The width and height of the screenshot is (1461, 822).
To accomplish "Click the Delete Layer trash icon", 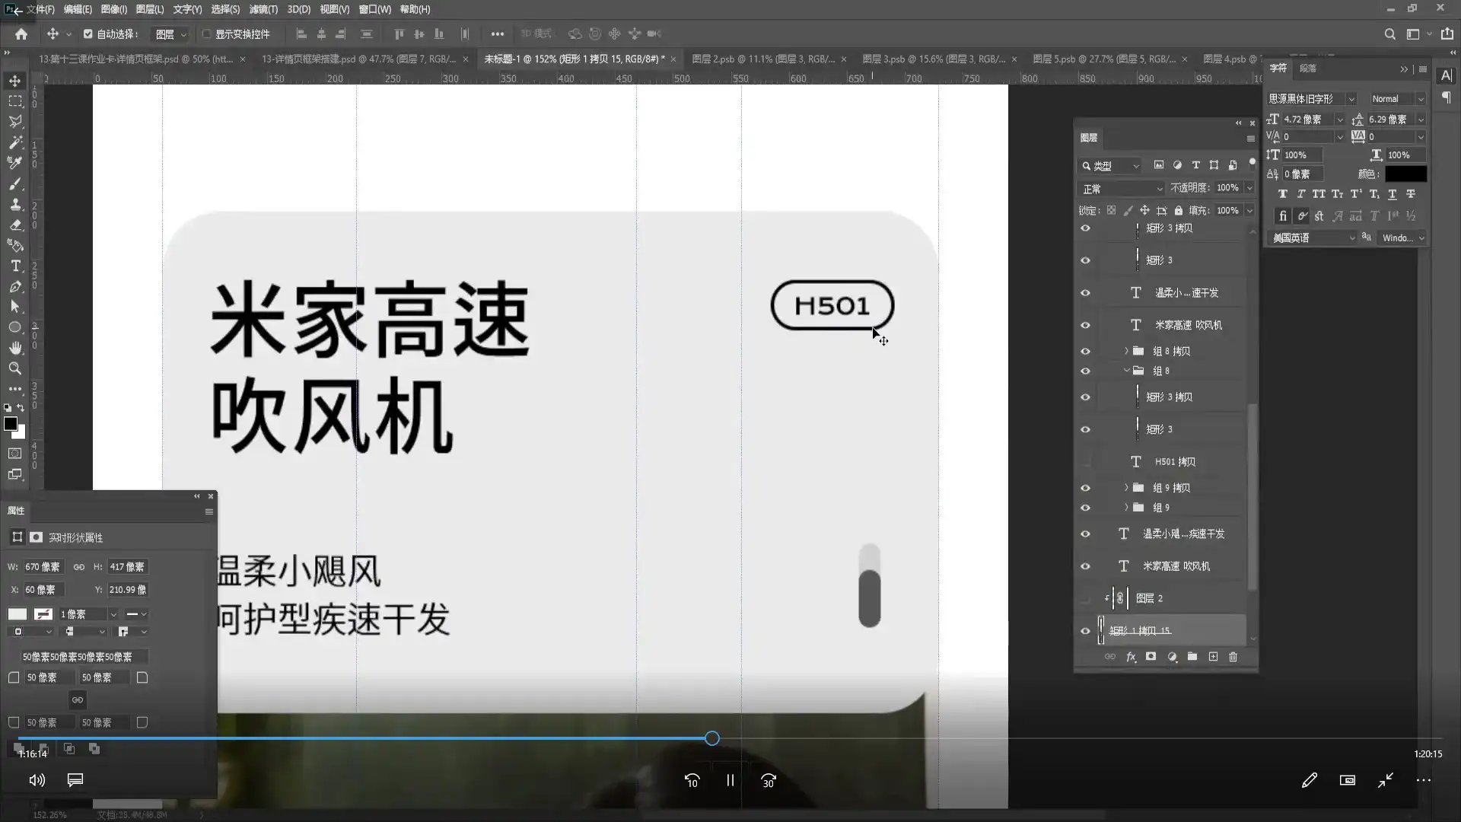I will coord(1233,657).
